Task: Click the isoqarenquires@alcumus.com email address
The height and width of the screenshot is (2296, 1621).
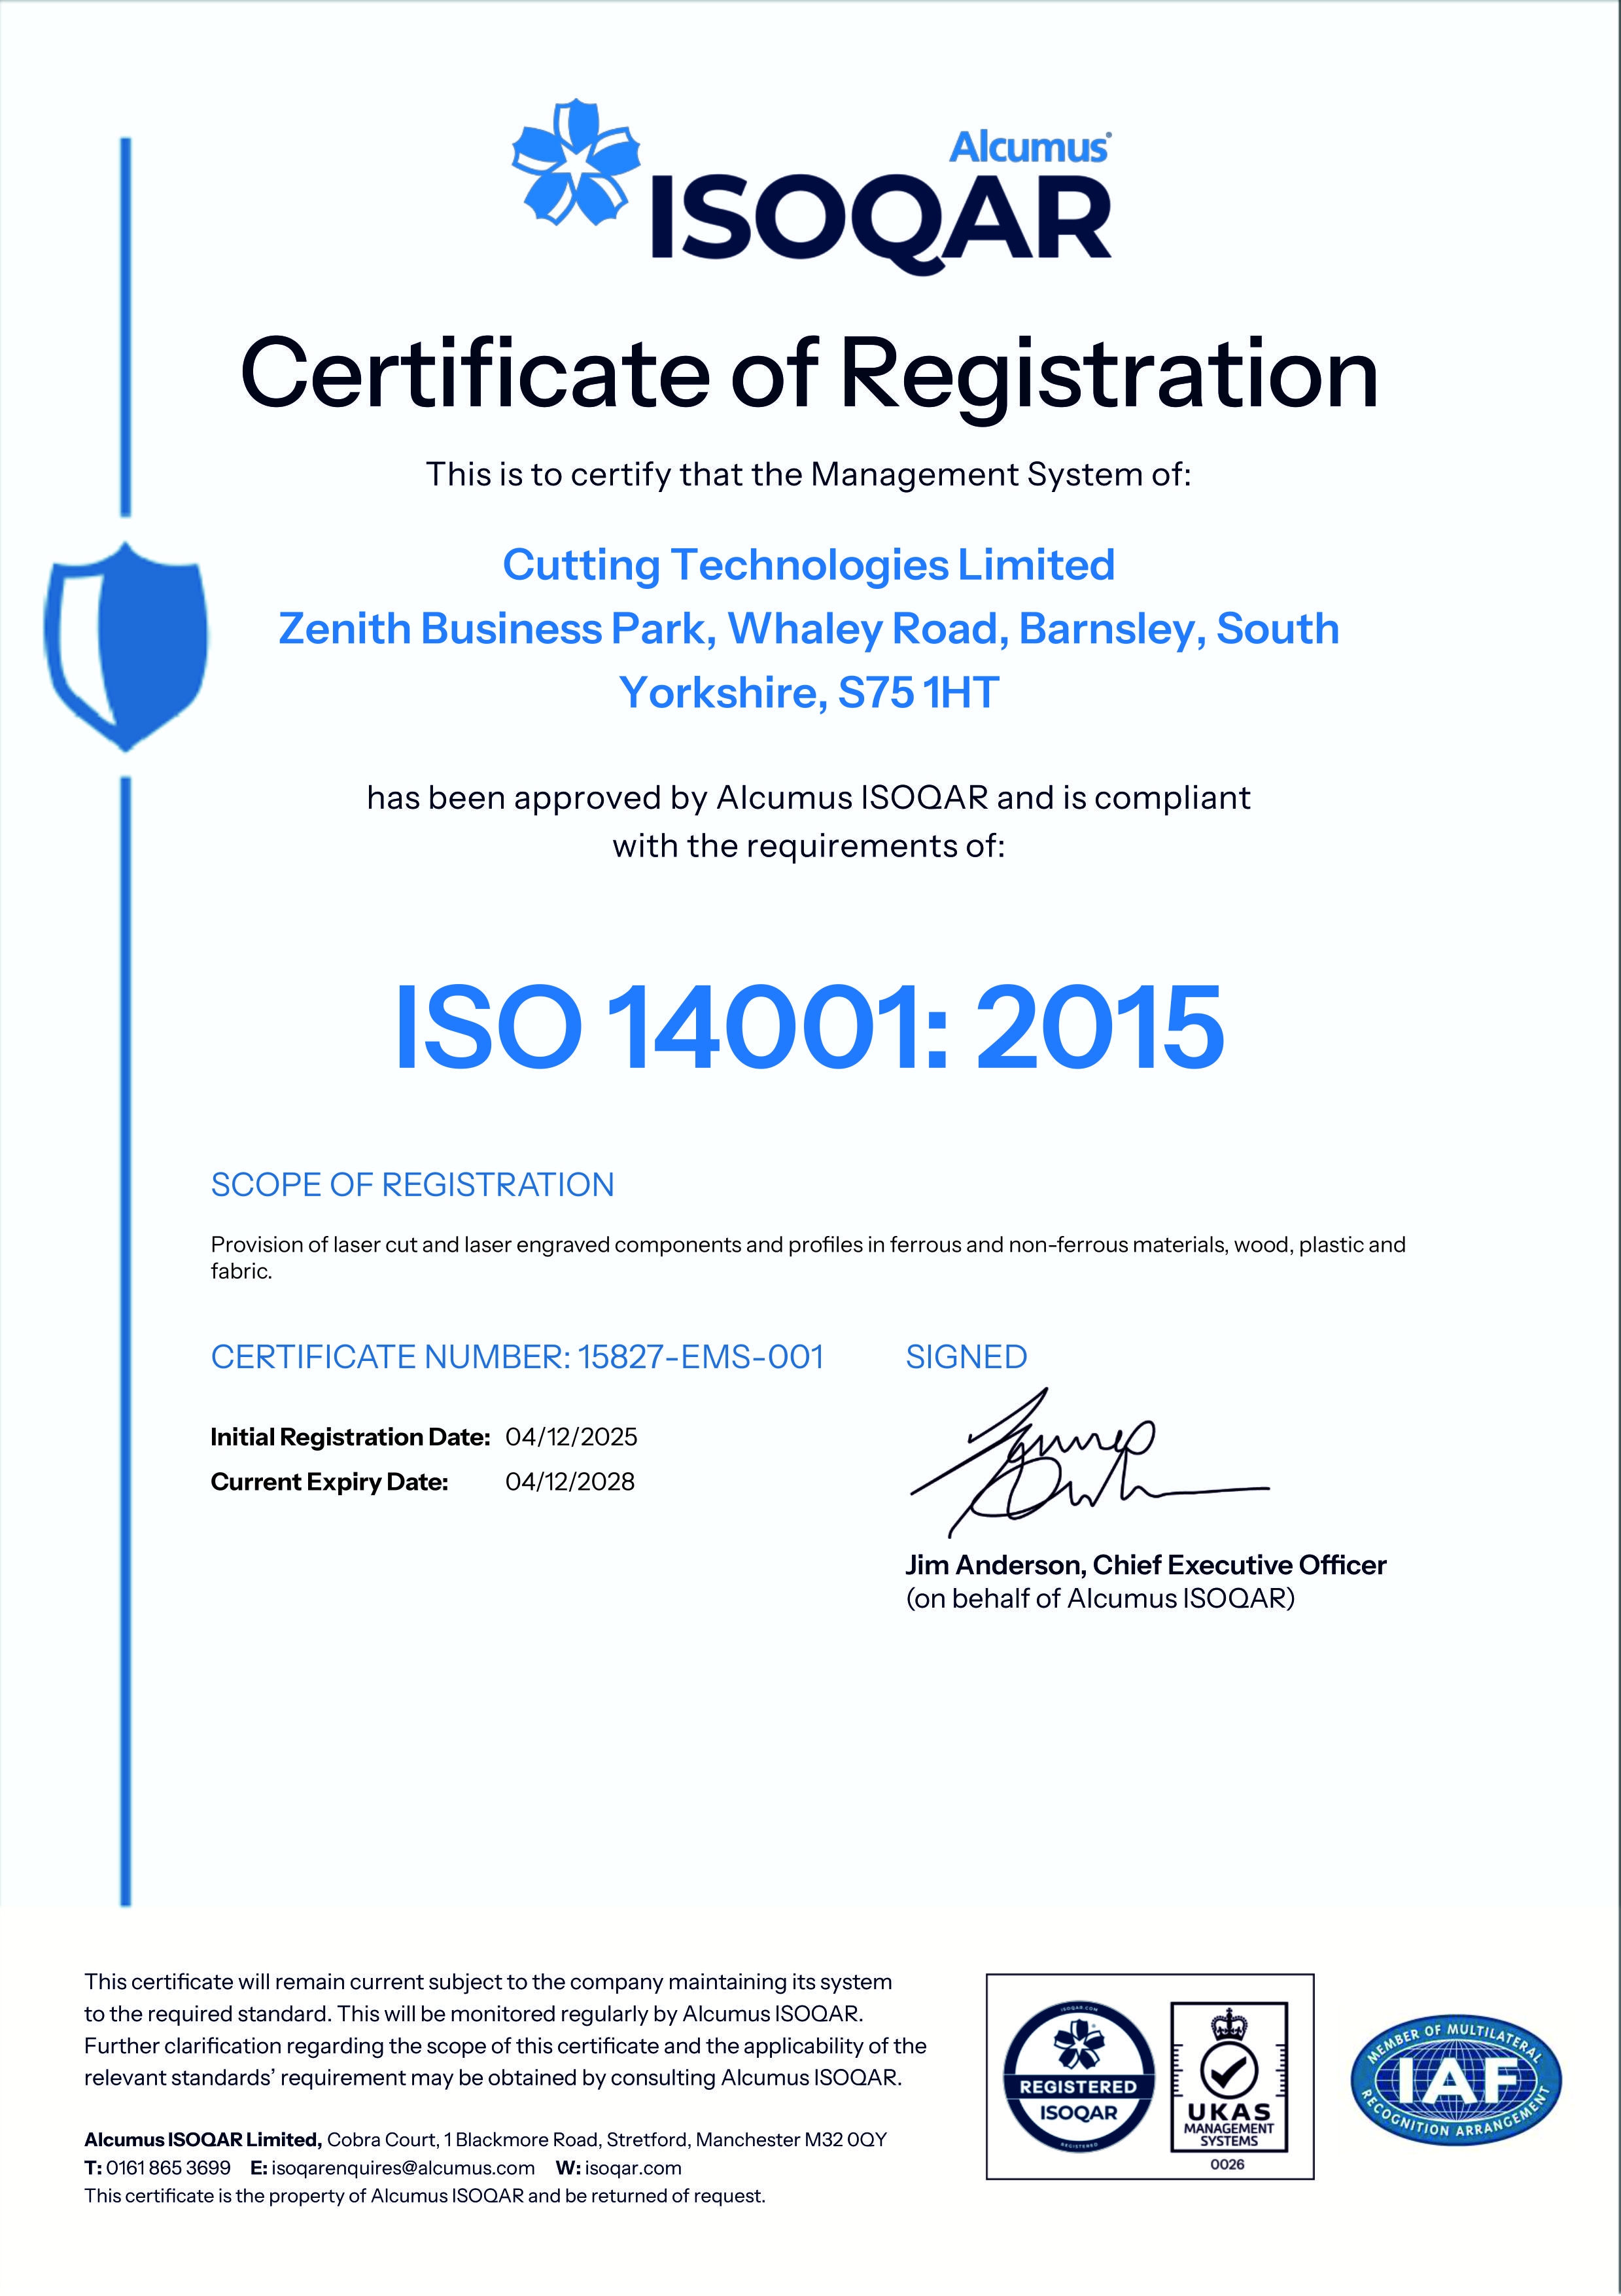Action: click(x=403, y=2168)
